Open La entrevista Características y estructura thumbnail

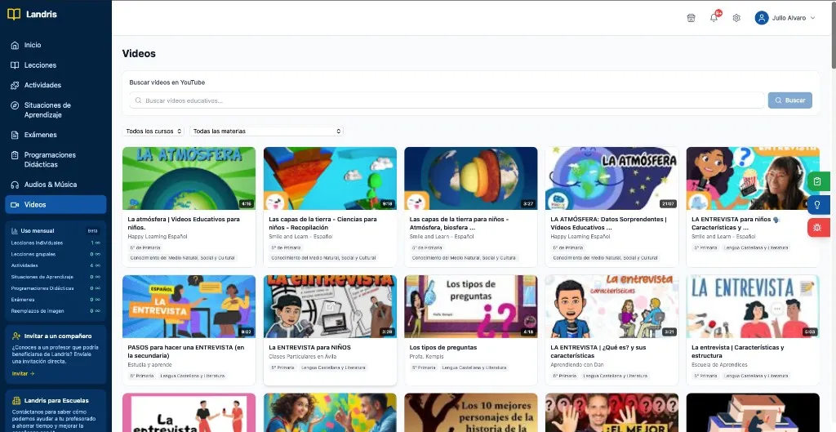(x=753, y=307)
